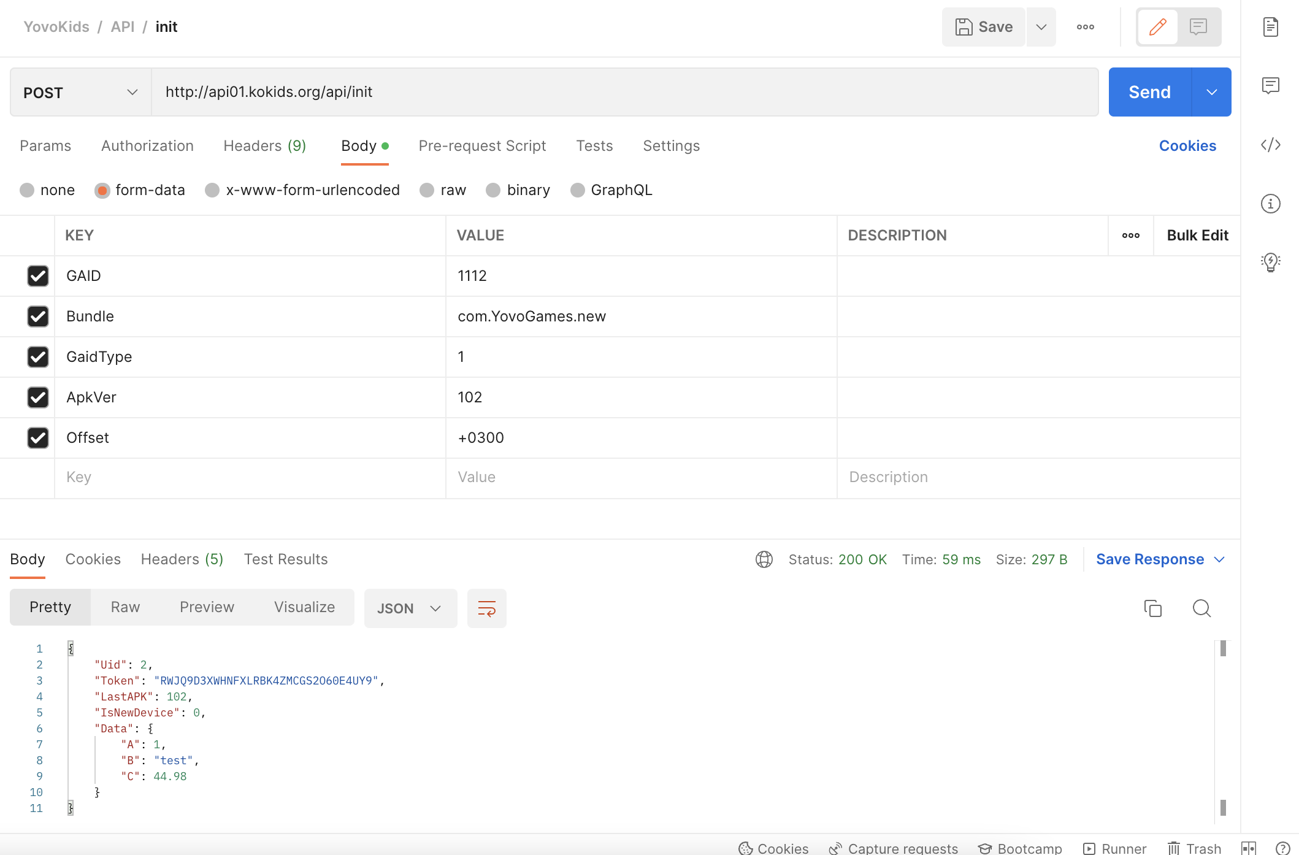The height and width of the screenshot is (855, 1299).
Task: Open the POST method dropdown
Action: (x=80, y=92)
